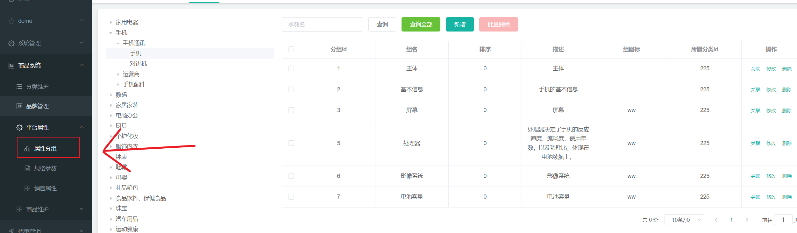Expand the 家用电器 tree node
The height and width of the screenshot is (233, 797).
pyautogui.click(x=111, y=22)
